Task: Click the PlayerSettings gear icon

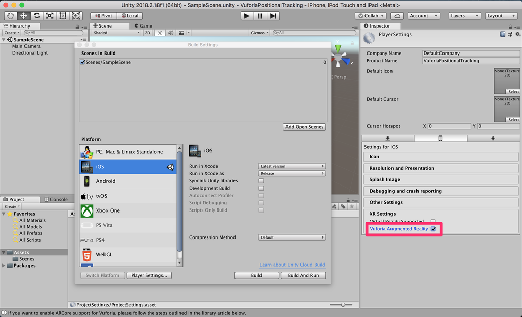Action: (x=369, y=38)
